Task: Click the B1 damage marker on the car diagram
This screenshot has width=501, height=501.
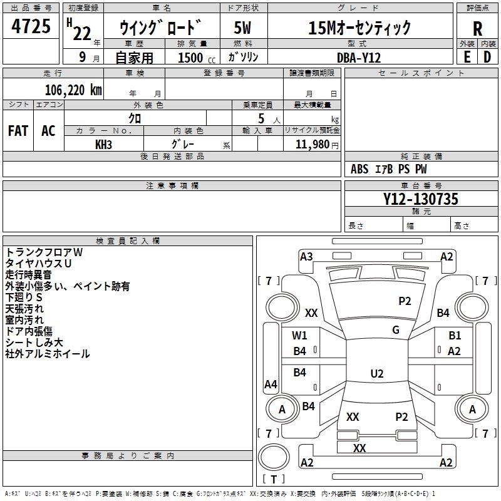Action: pos(455,336)
